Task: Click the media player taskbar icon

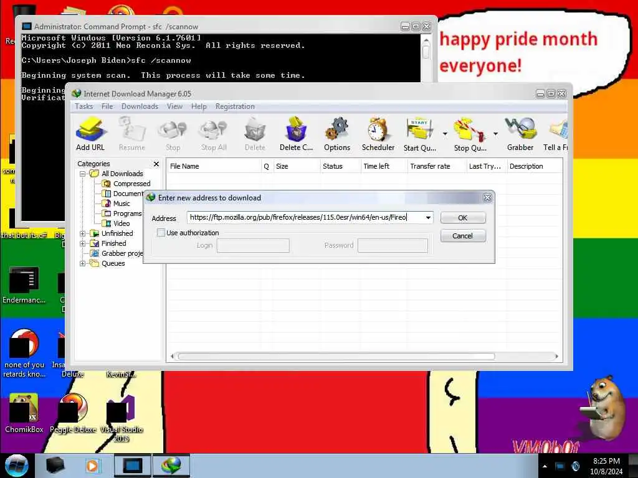Action: pos(93,466)
